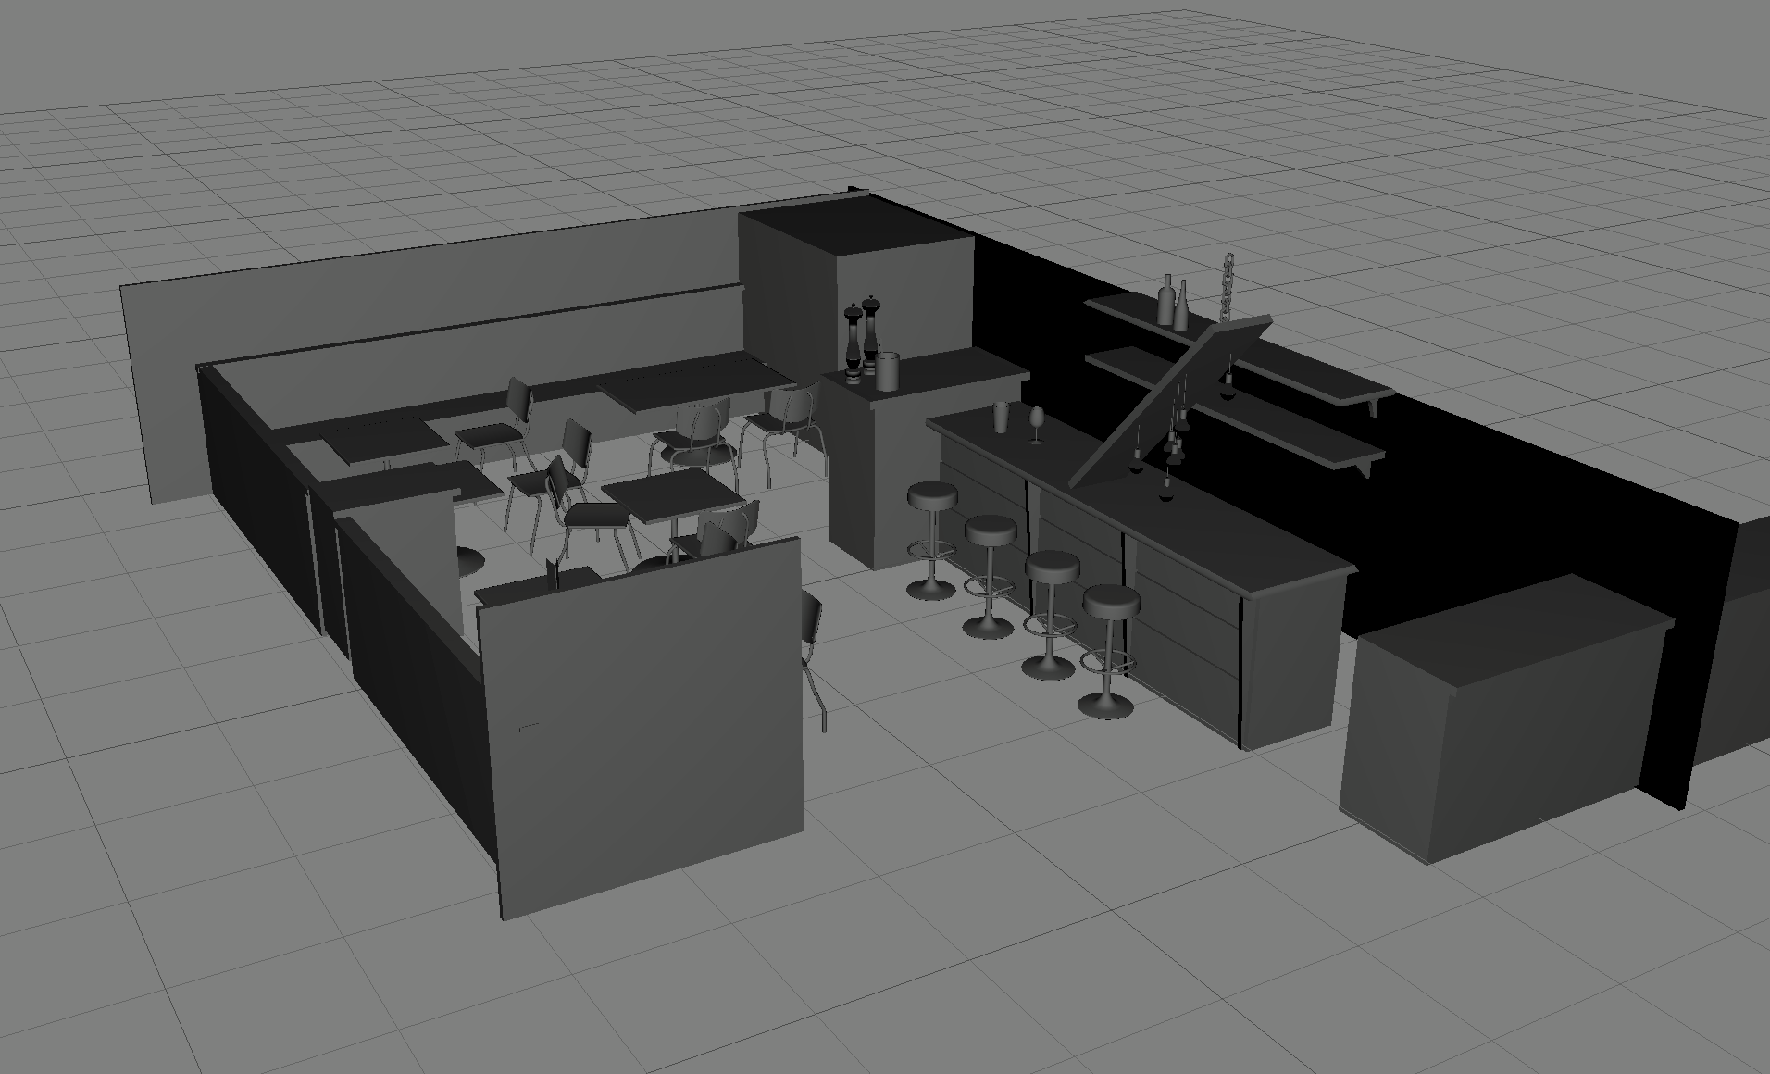
Task: Click the wine glass on the bar
Action: [x=1036, y=422]
